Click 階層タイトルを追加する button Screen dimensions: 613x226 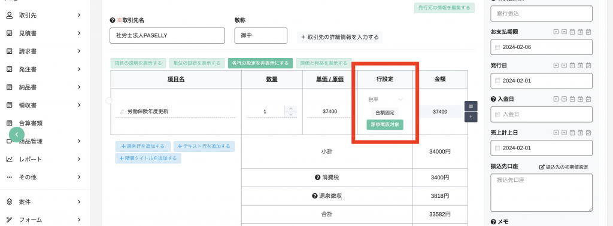pyautogui.click(x=148, y=158)
